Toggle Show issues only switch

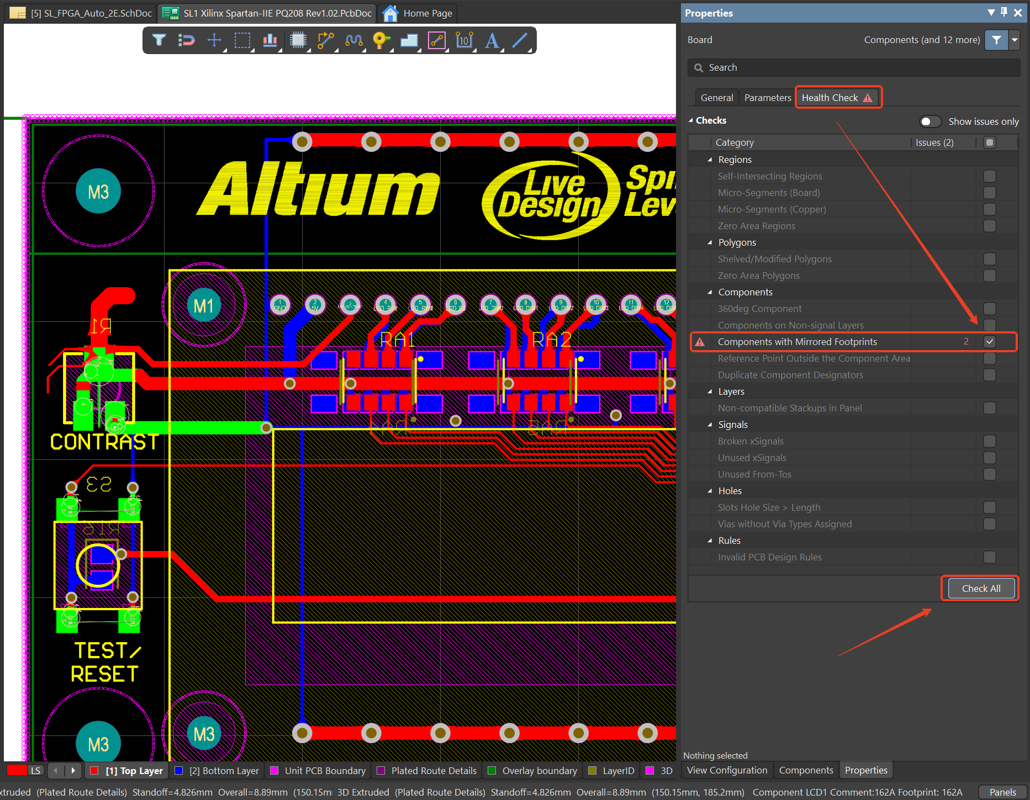[x=930, y=121]
